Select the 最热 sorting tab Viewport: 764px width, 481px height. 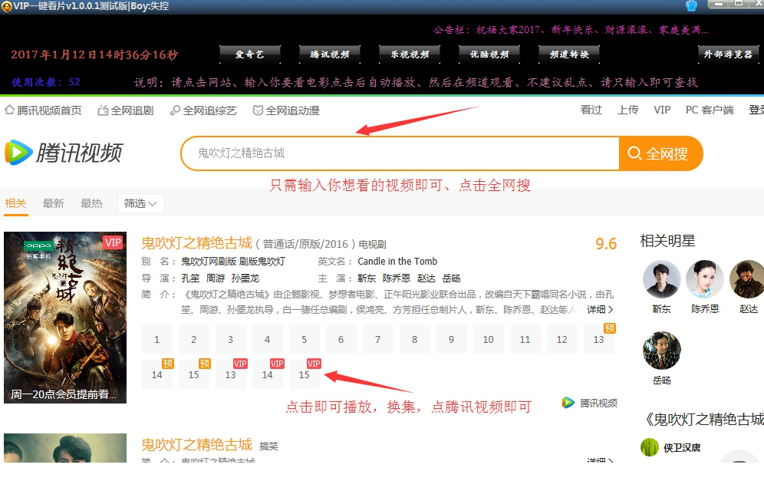pyautogui.click(x=91, y=203)
